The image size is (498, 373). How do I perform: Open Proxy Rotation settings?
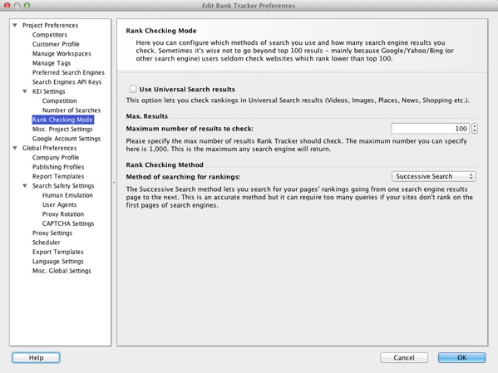(63, 214)
